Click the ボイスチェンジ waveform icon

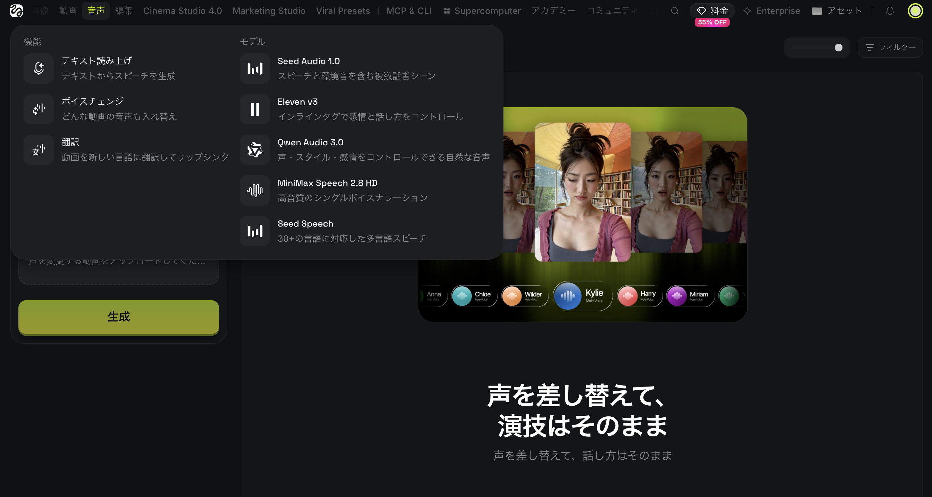[39, 109]
